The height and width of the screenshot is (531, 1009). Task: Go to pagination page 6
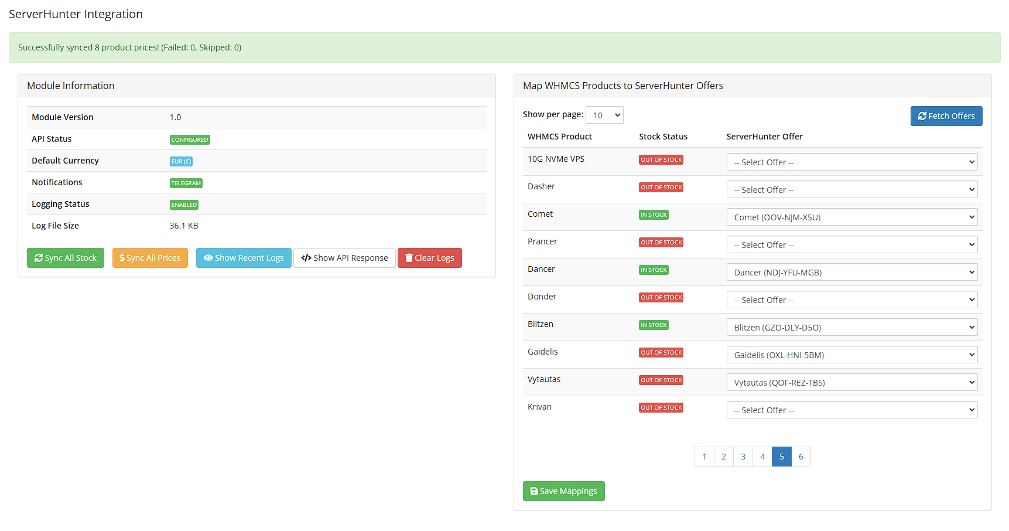pos(801,457)
